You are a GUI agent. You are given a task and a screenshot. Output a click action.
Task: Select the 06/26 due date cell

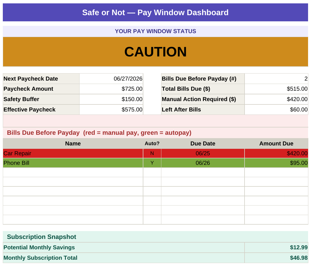coord(203,163)
